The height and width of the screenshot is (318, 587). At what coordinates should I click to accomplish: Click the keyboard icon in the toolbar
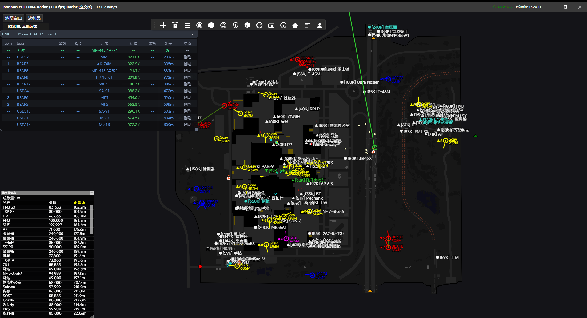pyautogui.click(x=271, y=26)
